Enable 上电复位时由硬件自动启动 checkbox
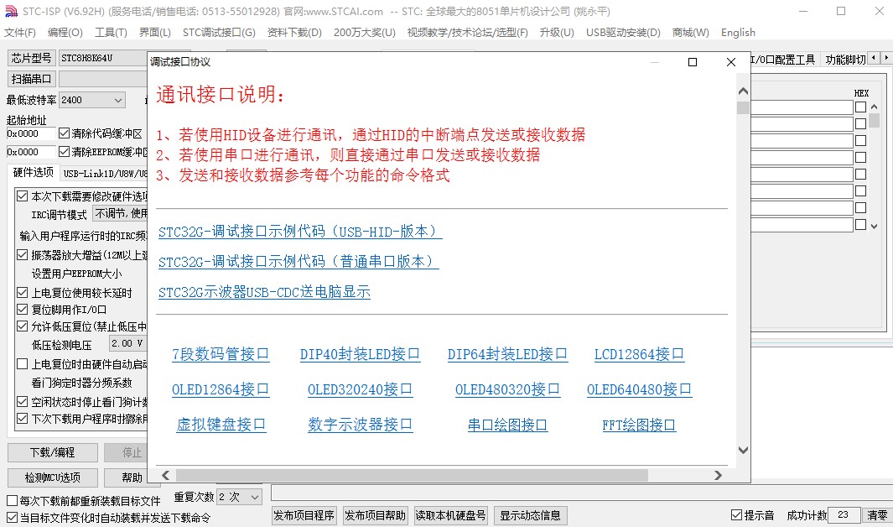 pos(22,363)
